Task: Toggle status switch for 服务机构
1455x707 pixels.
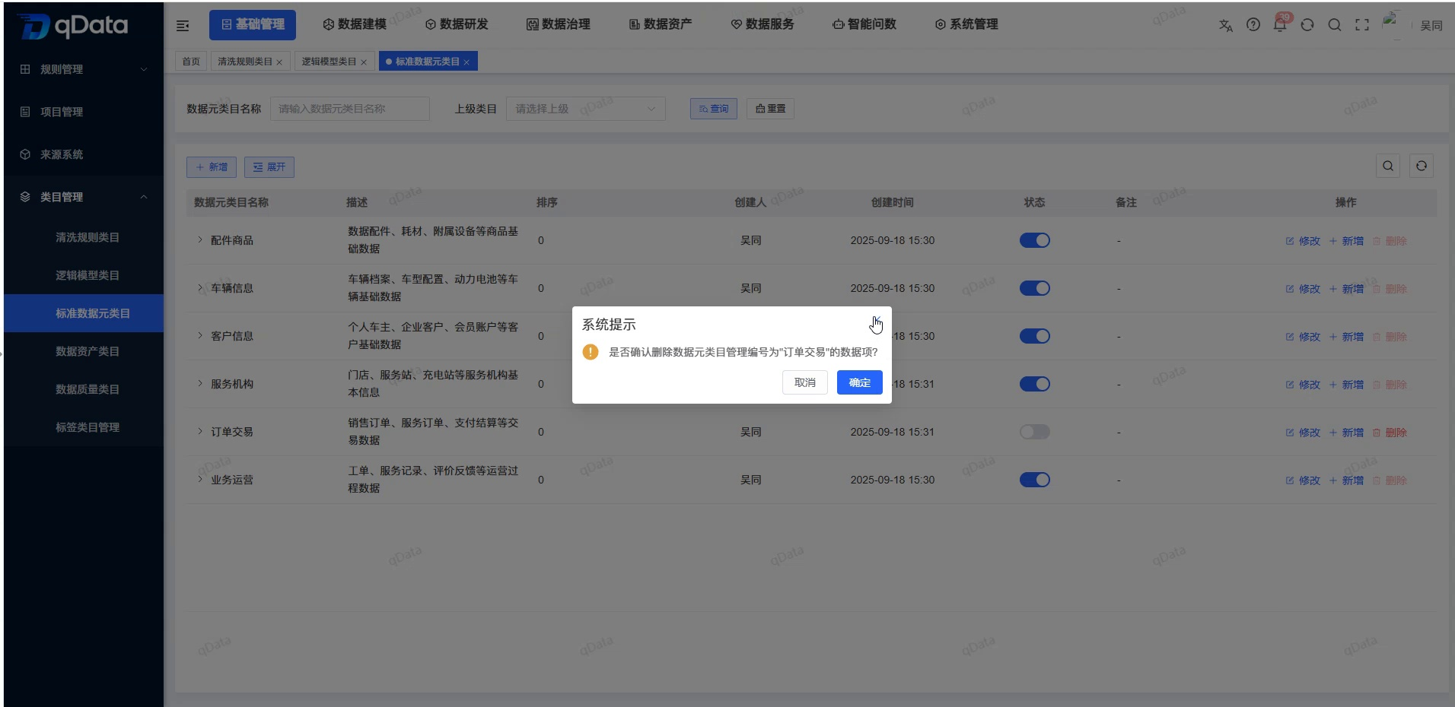Action: [x=1035, y=384]
